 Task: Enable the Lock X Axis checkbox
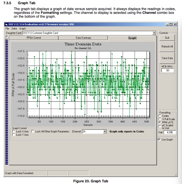click(x=13, y=132)
